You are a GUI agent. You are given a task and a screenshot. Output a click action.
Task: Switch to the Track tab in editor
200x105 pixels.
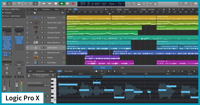point(103,68)
